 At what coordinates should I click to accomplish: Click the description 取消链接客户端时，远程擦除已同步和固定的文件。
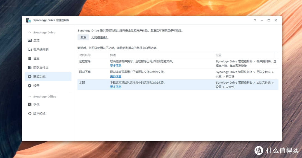click(142, 61)
